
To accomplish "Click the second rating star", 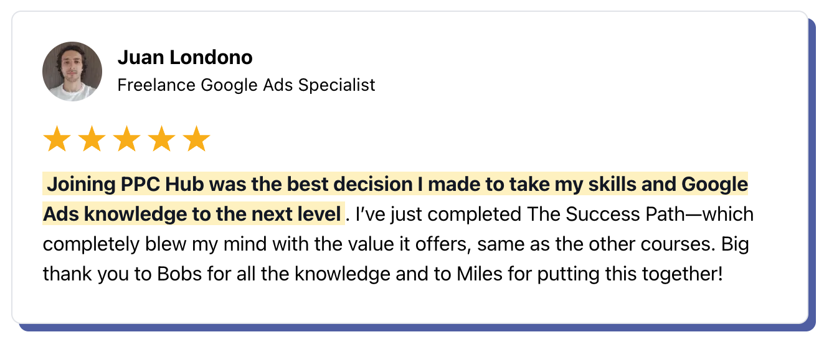I will [92, 139].
